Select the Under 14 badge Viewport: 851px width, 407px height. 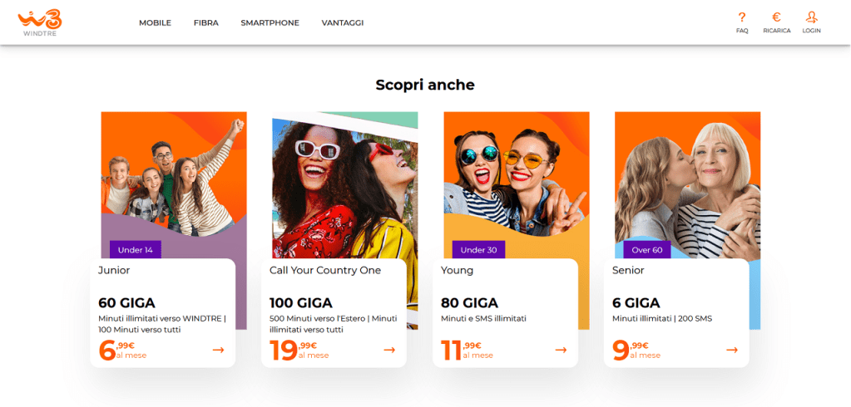(136, 249)
